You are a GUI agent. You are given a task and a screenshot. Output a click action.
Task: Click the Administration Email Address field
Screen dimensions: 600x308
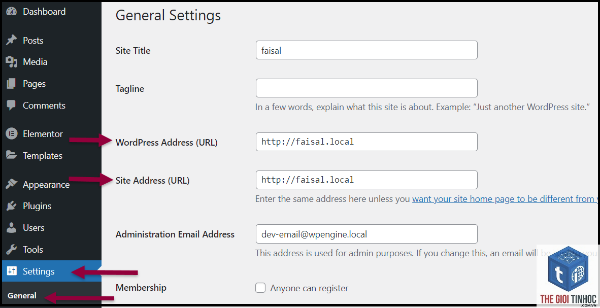(366, 234)
